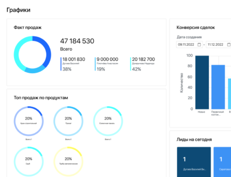Click the total amount 47 184 530
The width and height of the screenshot is (231, 177).
point(77,41)
